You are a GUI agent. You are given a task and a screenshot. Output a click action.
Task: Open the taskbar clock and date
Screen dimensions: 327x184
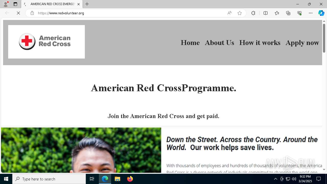(x=305, y=179)
